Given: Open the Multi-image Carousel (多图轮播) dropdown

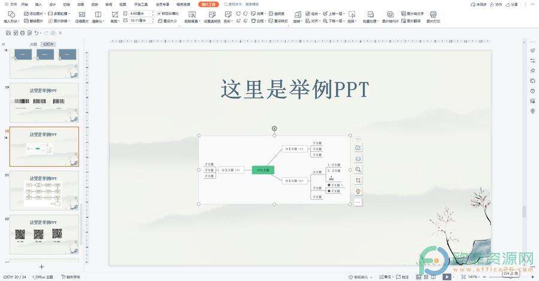Looking at the screenshot, I should (x=59, y=14).
